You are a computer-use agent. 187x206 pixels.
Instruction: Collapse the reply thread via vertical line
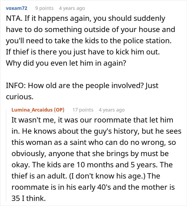(6, 155)
